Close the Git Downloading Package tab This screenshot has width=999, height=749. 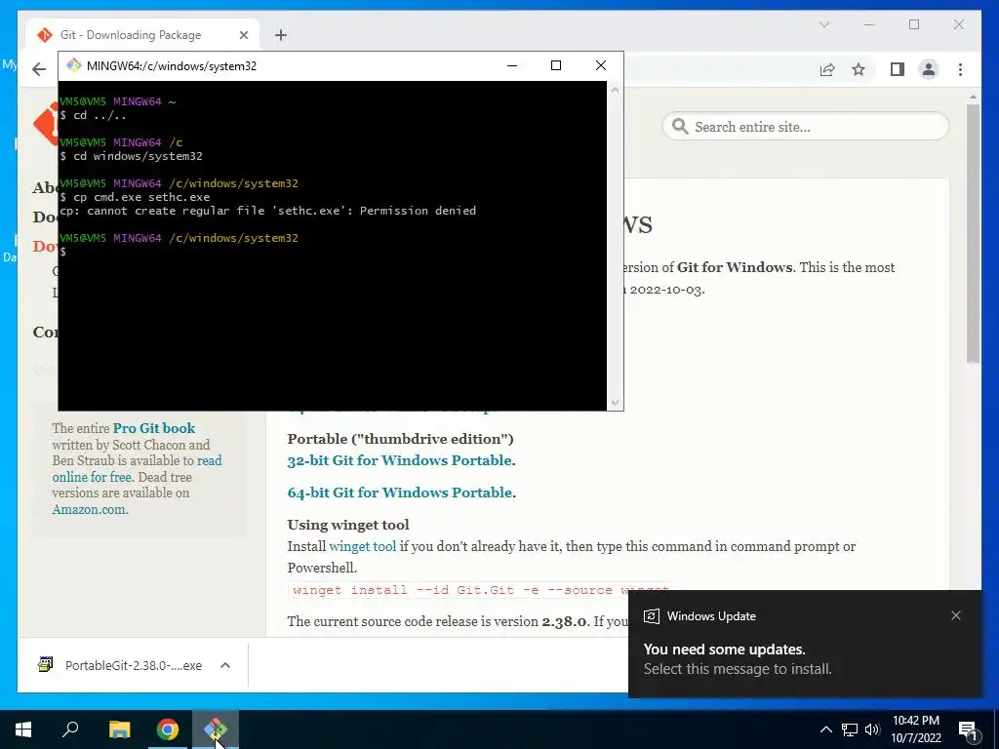pos(243,35)
